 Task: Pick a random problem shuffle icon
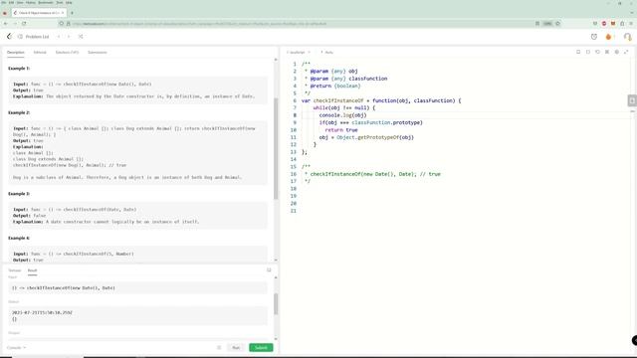(x=81, y=37)
